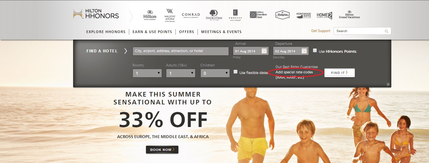Open the Departure date calendar icon

tap(304, 51)
